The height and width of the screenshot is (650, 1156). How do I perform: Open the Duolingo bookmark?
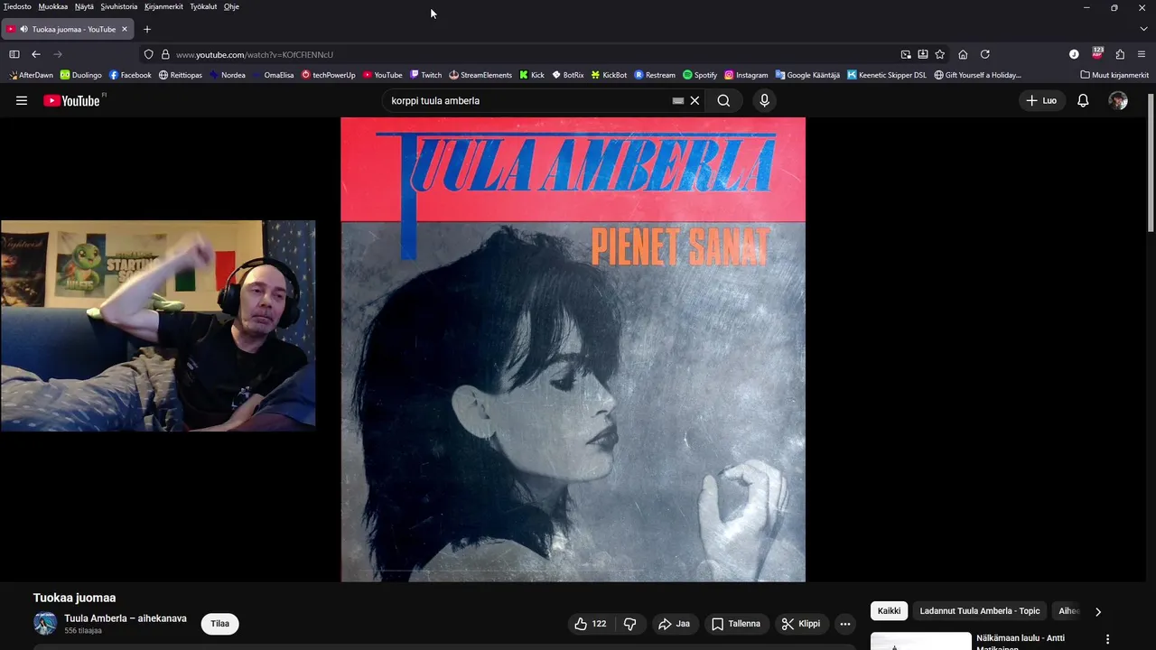click(81, 75)
